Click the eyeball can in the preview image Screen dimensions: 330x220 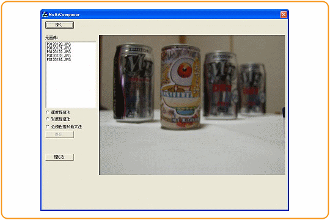click(180, 87)
